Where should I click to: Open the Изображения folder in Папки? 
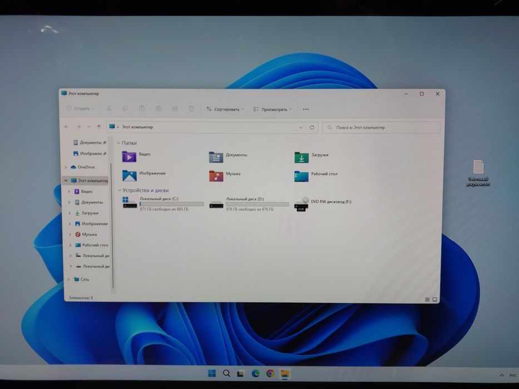pos(144,175)
